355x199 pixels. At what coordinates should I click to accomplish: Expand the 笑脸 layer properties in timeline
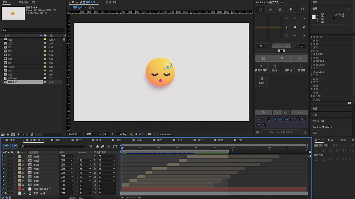16,181
